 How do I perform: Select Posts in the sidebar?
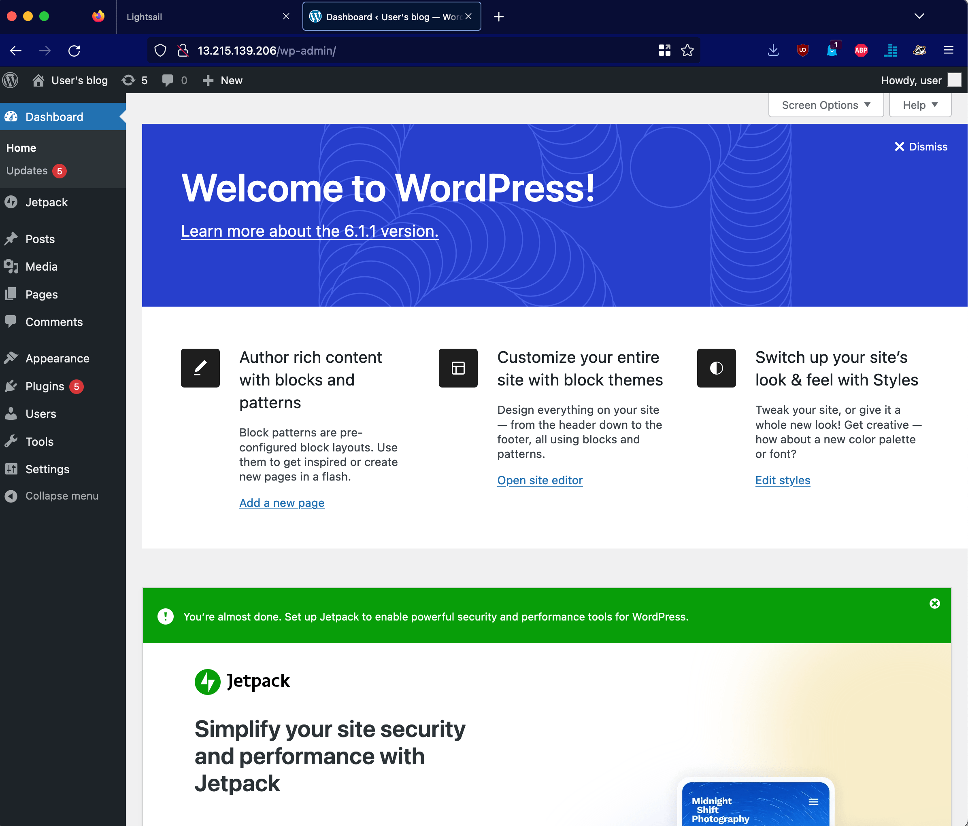pyautogui.click(x=39, y=239)
